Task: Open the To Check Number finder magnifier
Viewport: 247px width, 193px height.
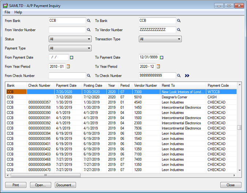Action: click(179, 76)
